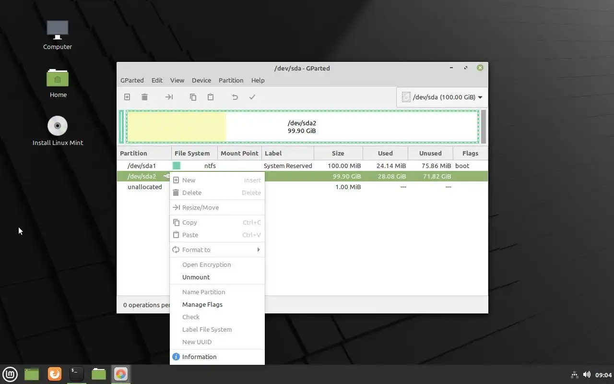Click the 09:04 panel clock

(603, 374)
